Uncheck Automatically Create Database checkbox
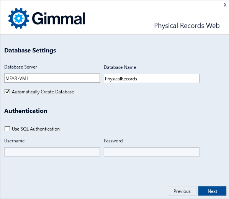229x199 pixels. 7,92
